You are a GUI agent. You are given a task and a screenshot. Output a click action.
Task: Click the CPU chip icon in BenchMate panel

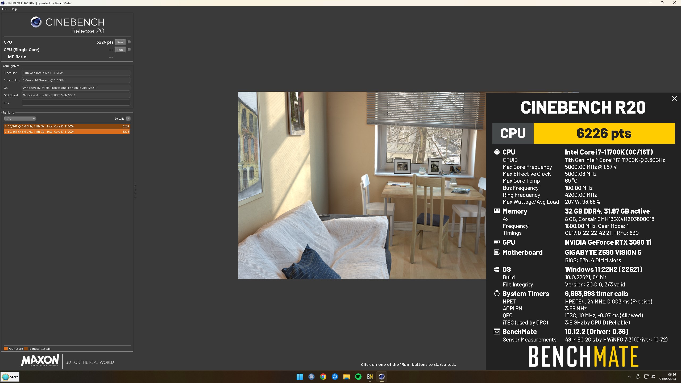(497, 152)
